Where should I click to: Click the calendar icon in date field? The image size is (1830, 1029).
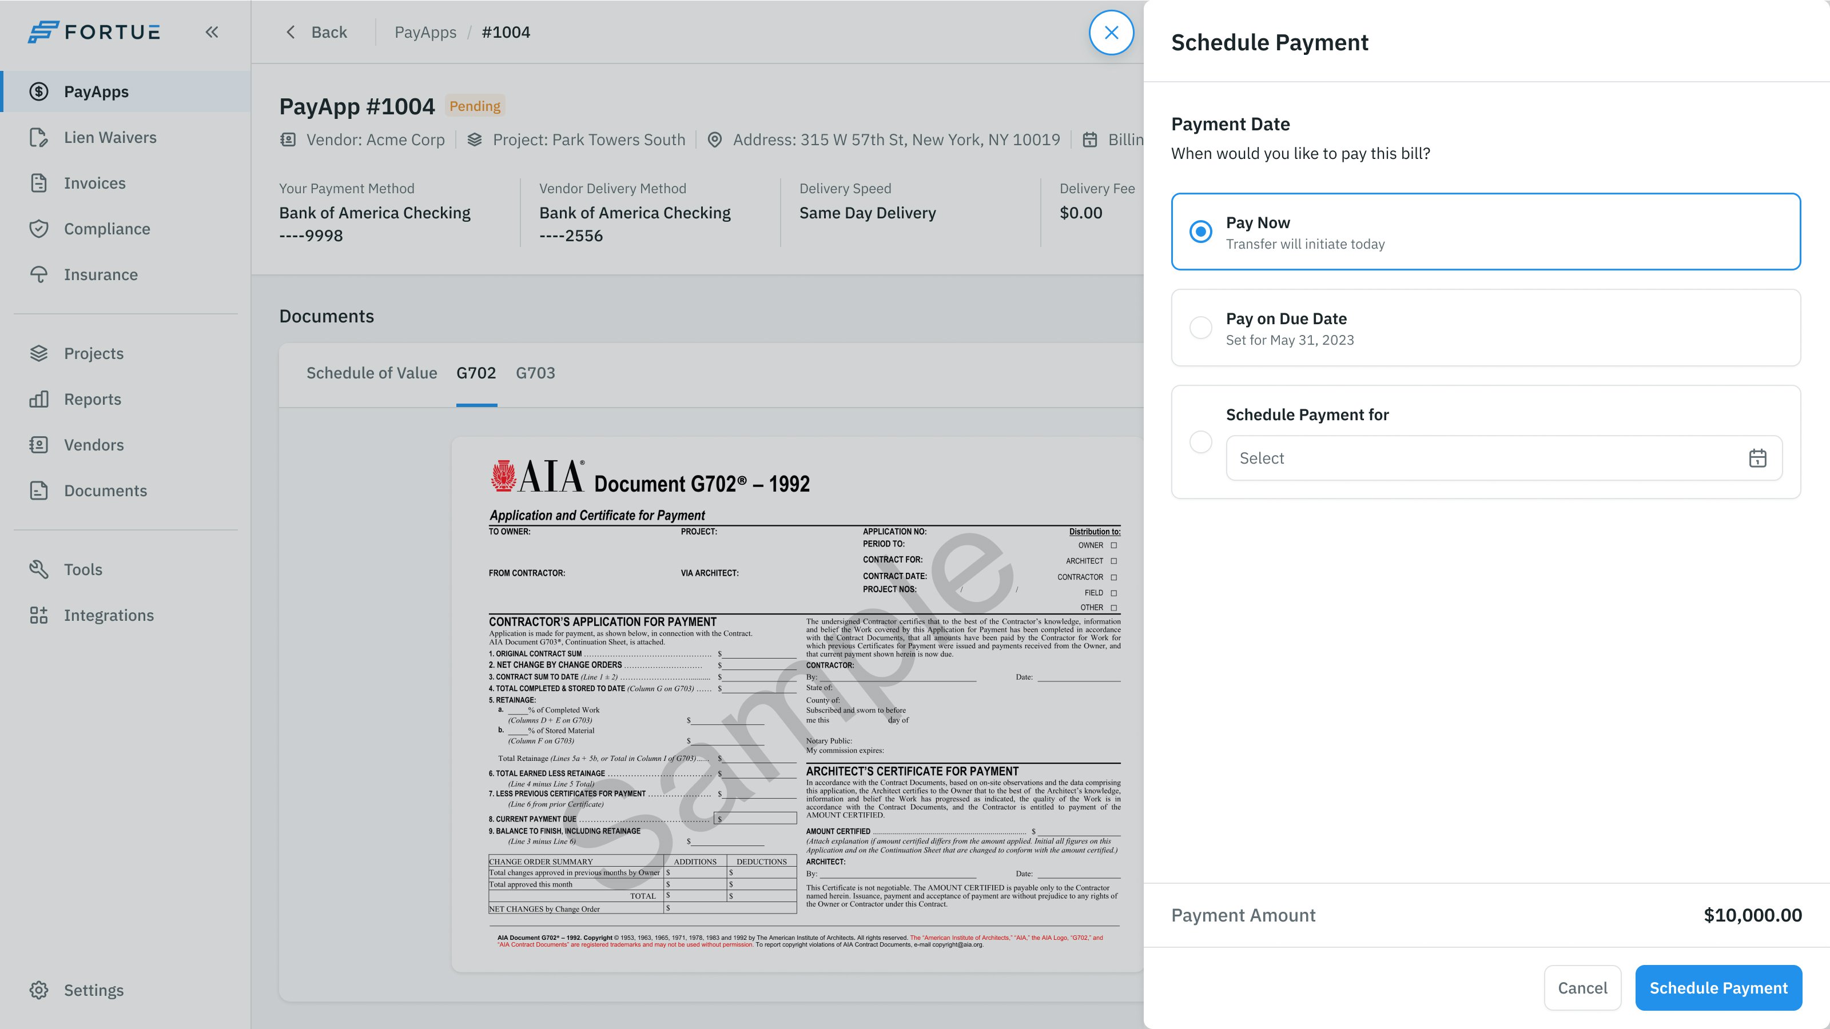[1757, 458]
